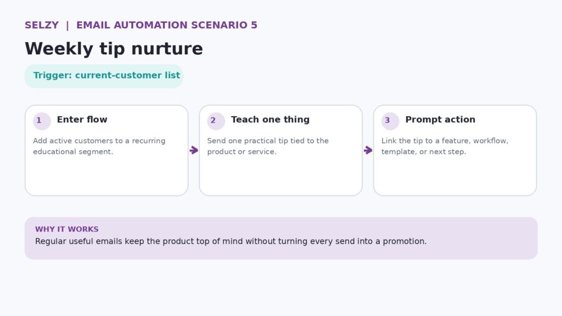Click the step 3 number badge

pos(390,121)
